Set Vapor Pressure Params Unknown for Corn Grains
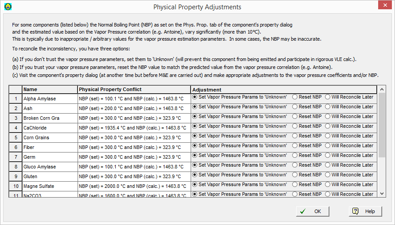 click(195, 136)
